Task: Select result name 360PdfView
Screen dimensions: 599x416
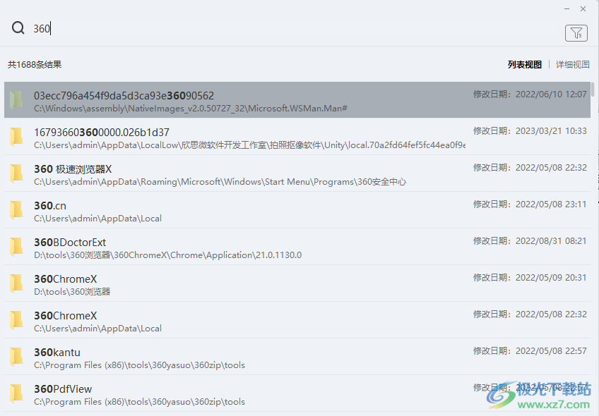Action: 63,389
